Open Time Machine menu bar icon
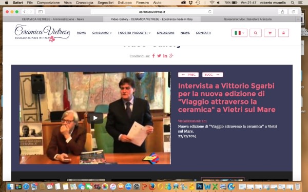 click(198, 3)
